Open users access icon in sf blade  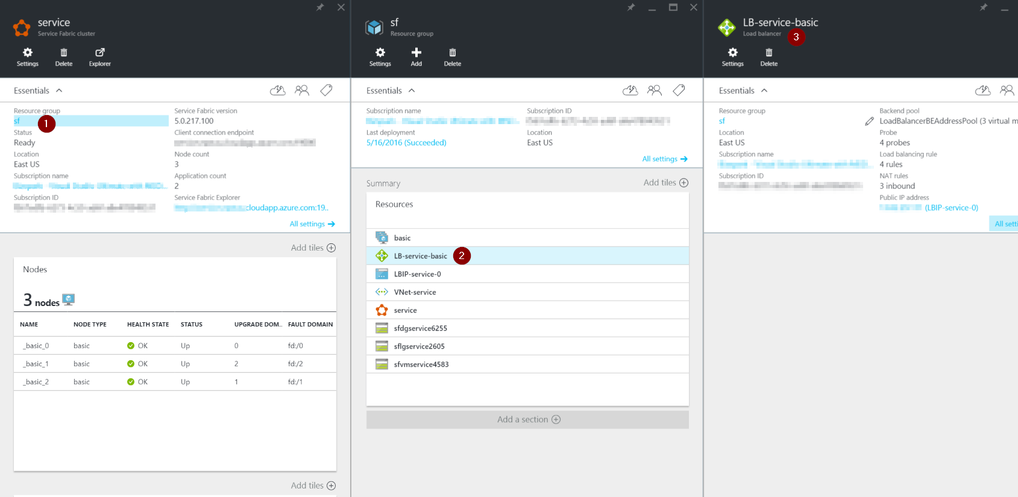click(x=655, y=90)
